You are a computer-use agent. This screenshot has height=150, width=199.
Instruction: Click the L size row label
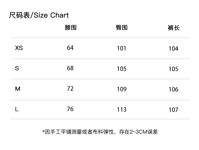17,109
